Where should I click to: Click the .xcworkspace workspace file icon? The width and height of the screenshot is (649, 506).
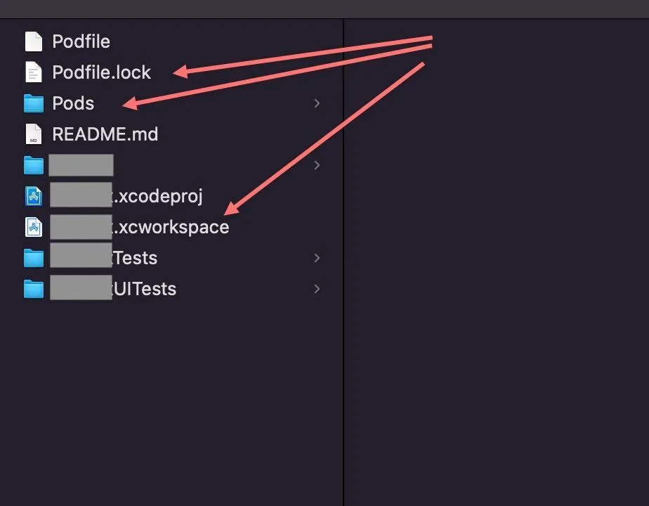[34, 227]
